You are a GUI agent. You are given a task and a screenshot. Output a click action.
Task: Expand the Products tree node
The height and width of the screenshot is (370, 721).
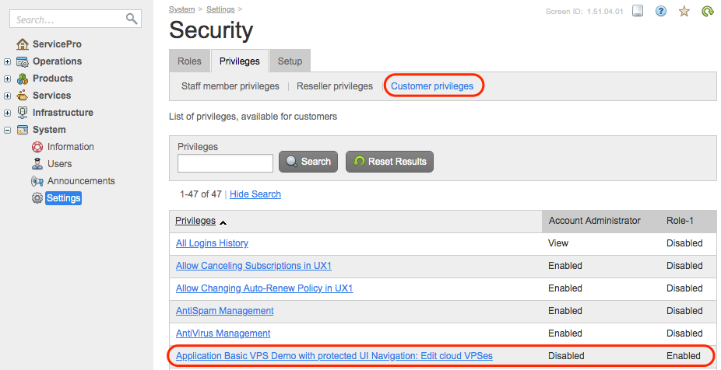[x=7, y=79]
